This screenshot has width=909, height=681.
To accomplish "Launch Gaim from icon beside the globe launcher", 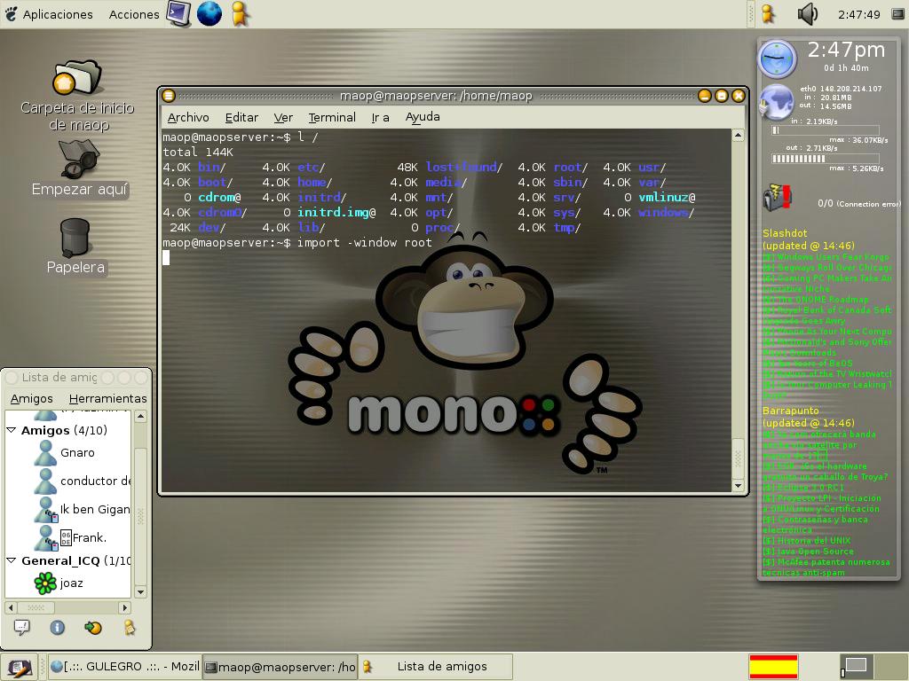I will pyautogui.click(x=240, y=13).
